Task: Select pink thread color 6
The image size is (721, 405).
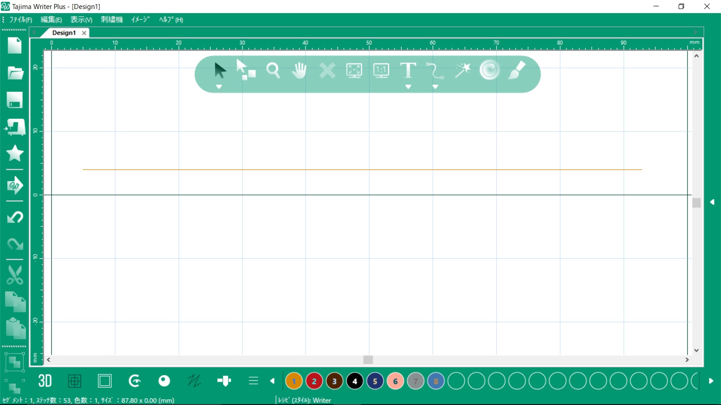Action: tap(395, 381)
